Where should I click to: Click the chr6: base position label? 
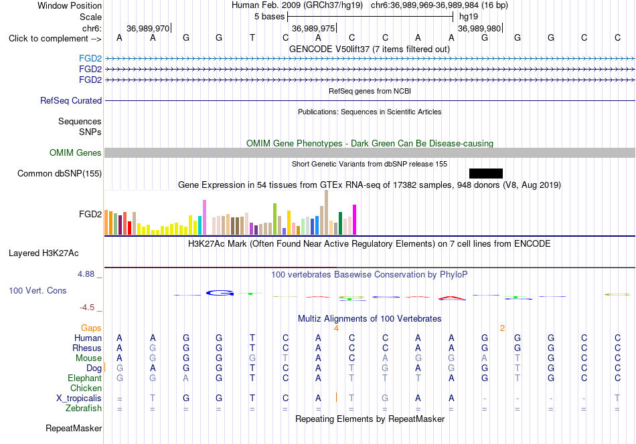click(92, 28)
